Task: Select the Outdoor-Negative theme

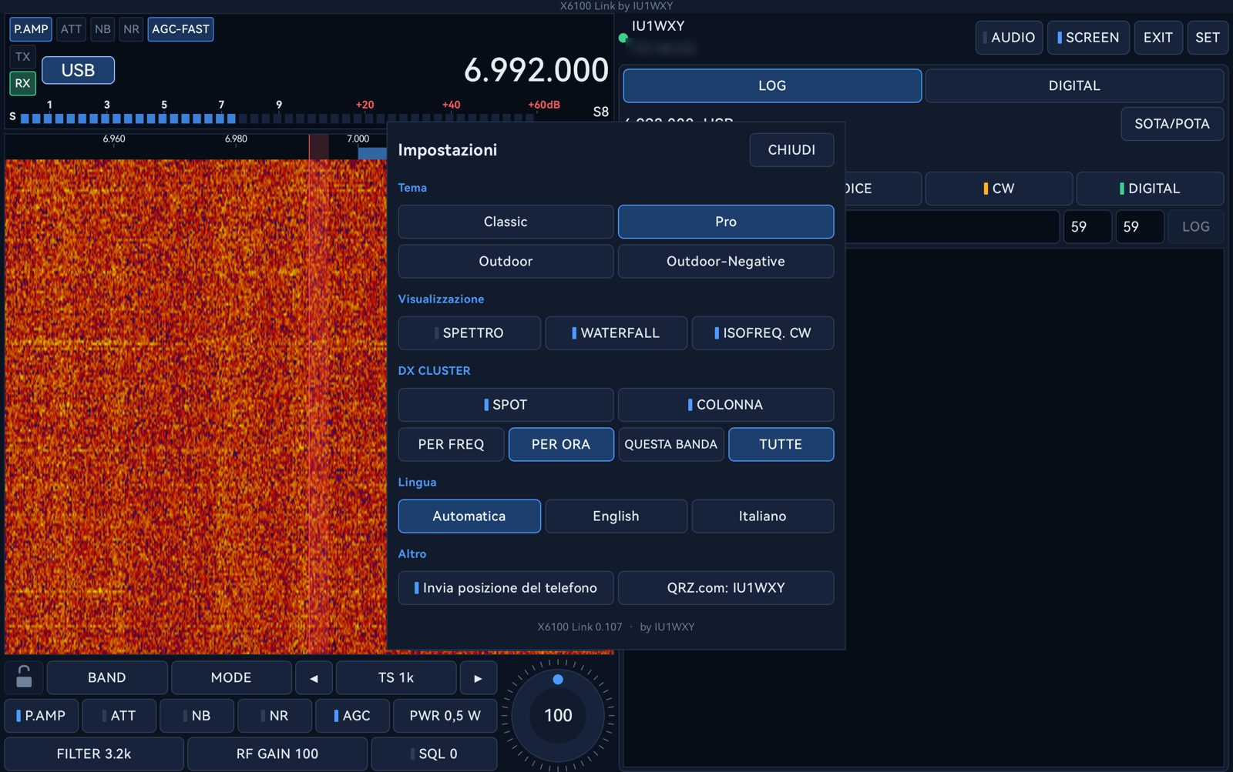Action: [725, 262]
